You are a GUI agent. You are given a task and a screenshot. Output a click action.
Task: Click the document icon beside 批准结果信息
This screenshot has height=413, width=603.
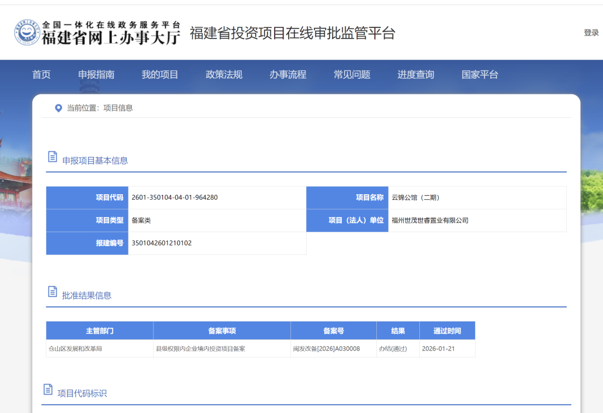point(51,292)
